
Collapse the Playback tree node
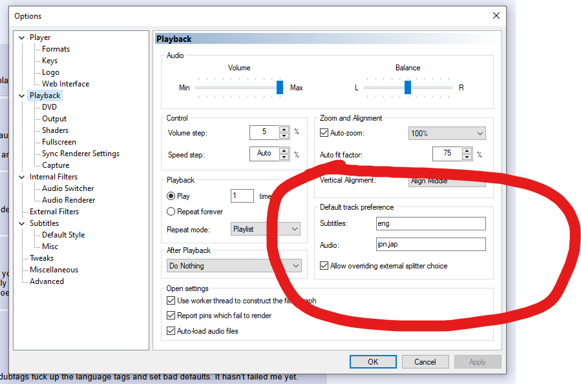click(21, 96)
